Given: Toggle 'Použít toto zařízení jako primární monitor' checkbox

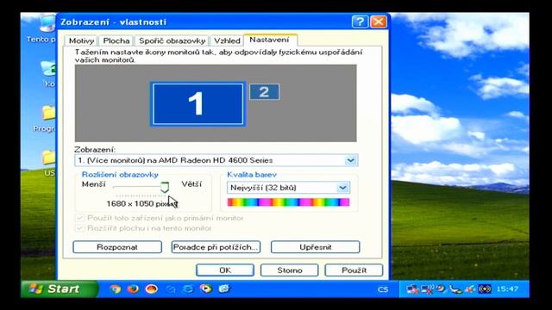Looking at the screenshot, I should point(79,218).
